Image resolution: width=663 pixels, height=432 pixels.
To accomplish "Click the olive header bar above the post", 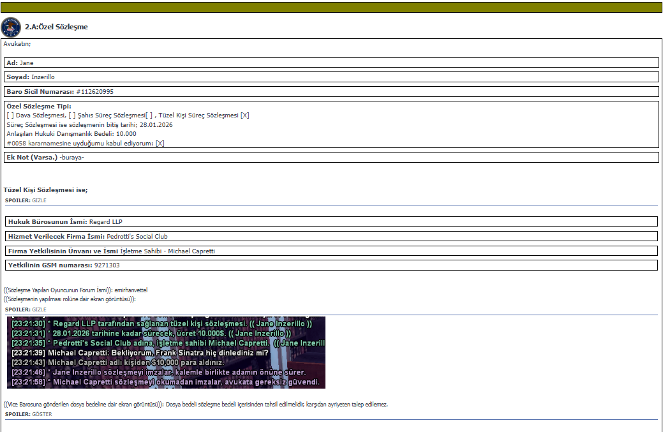I will tap(332, 7).
